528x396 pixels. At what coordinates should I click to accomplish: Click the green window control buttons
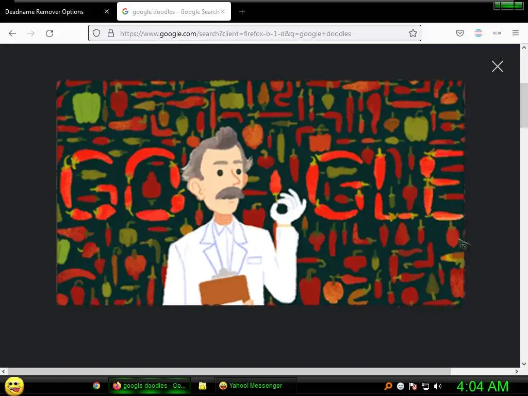point(508,5)
